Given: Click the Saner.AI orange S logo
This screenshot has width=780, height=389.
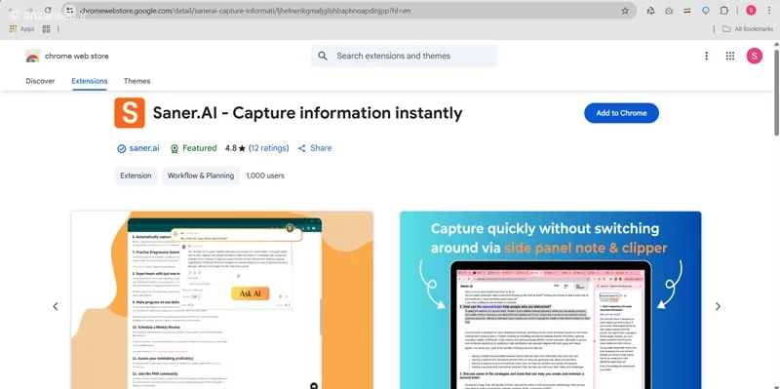Looking at the screenshot, I should point(130,113).
